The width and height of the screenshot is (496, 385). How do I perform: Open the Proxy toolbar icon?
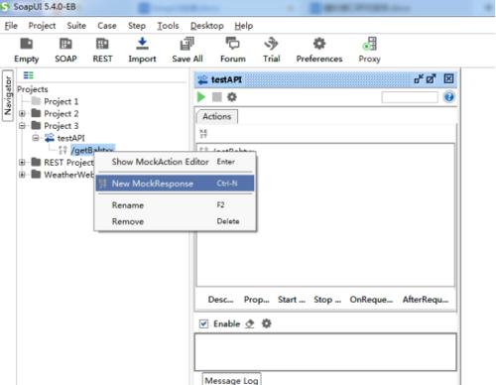pos(369,51)
